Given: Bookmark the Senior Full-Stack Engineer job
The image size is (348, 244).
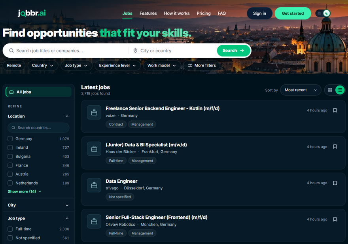Looking at the screenshot, I should 335,219.
